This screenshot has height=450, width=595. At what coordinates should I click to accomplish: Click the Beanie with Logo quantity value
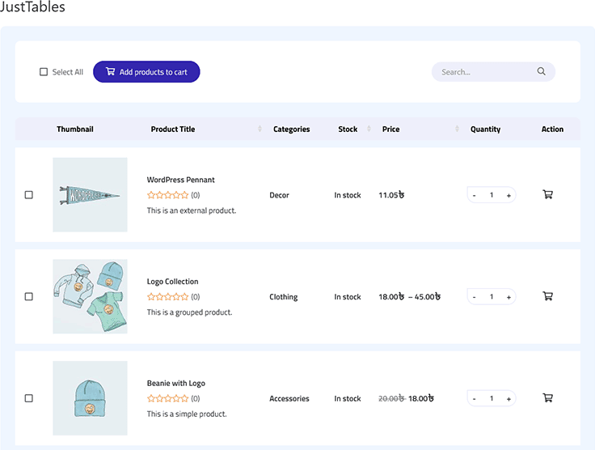pos(492,399)
